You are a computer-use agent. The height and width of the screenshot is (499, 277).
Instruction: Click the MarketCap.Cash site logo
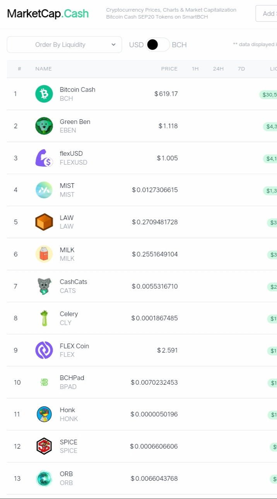coord(48,14)
